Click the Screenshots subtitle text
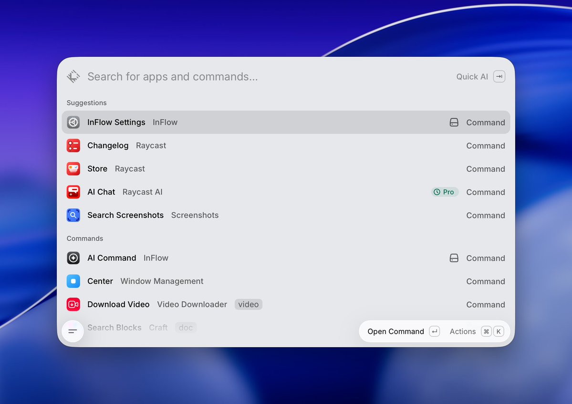 (195, 215)
